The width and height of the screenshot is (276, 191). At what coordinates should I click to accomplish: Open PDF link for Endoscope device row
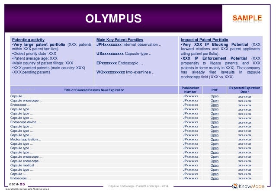click(x=215, y=122)
